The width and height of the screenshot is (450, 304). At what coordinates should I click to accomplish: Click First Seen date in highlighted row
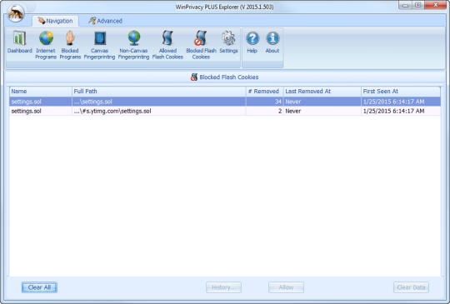[401, 102]
